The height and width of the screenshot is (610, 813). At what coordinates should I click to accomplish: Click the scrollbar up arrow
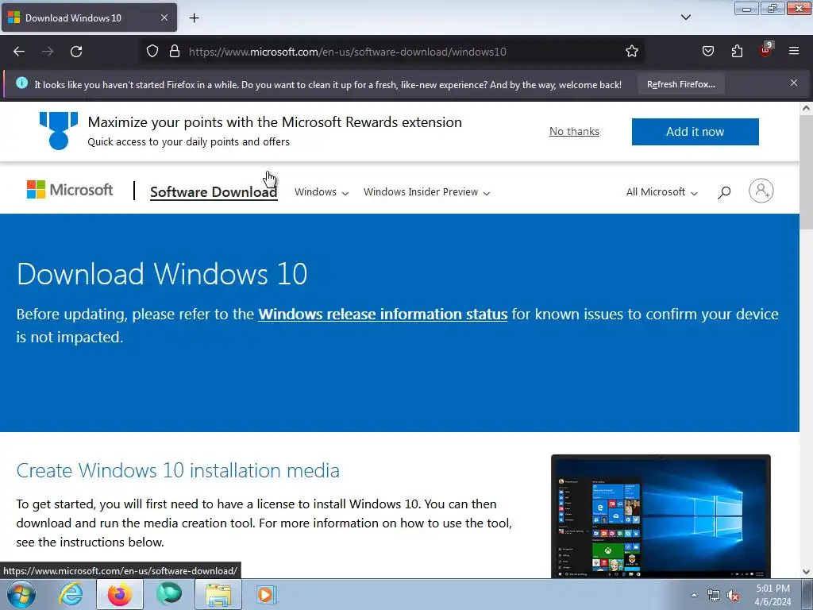806,108
